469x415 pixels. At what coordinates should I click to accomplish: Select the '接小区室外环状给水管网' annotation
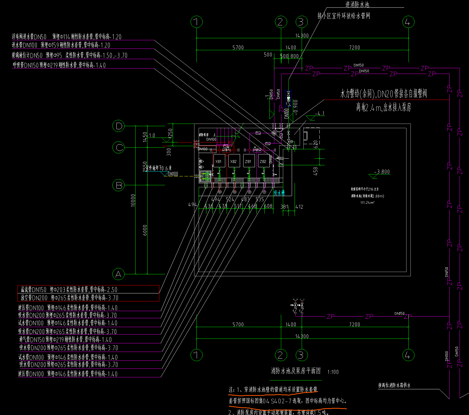[x=344, y=16]
